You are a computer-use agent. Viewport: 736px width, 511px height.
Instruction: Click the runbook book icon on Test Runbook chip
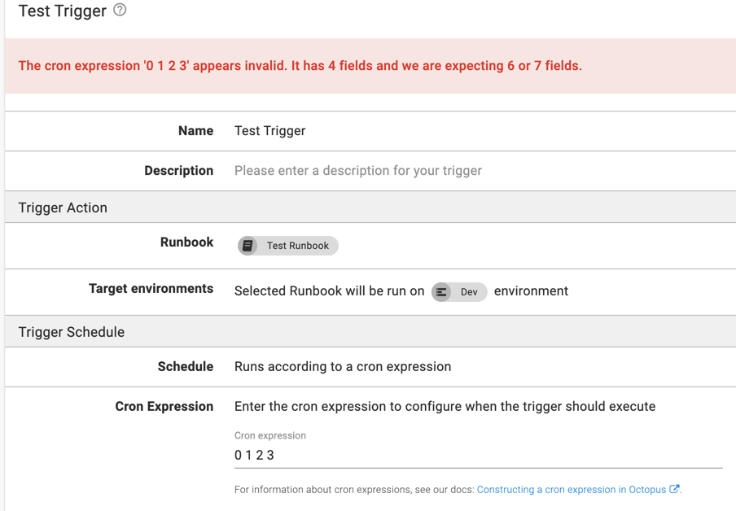[248, 246]
